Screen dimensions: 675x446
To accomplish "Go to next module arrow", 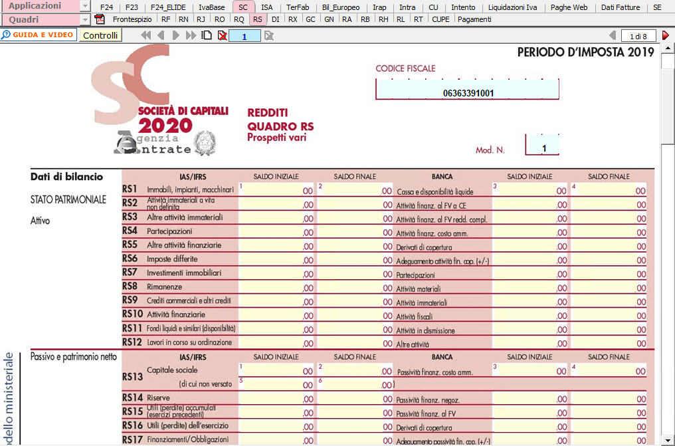I will (x=175, y=36).
